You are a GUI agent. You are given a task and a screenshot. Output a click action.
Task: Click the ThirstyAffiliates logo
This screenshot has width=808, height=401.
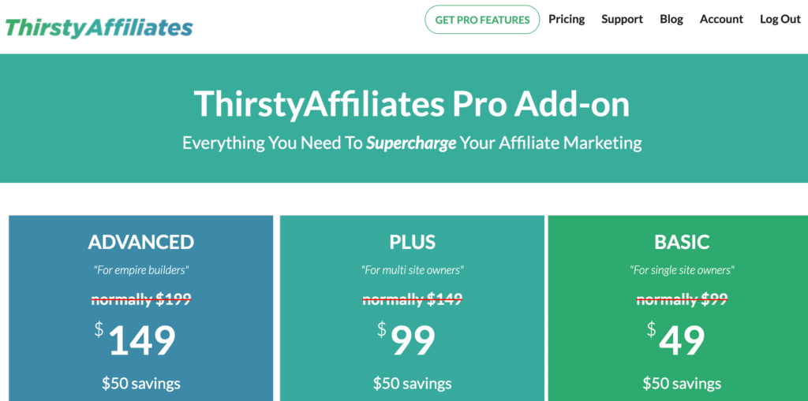pyautogui.click(x=99, y=28)
